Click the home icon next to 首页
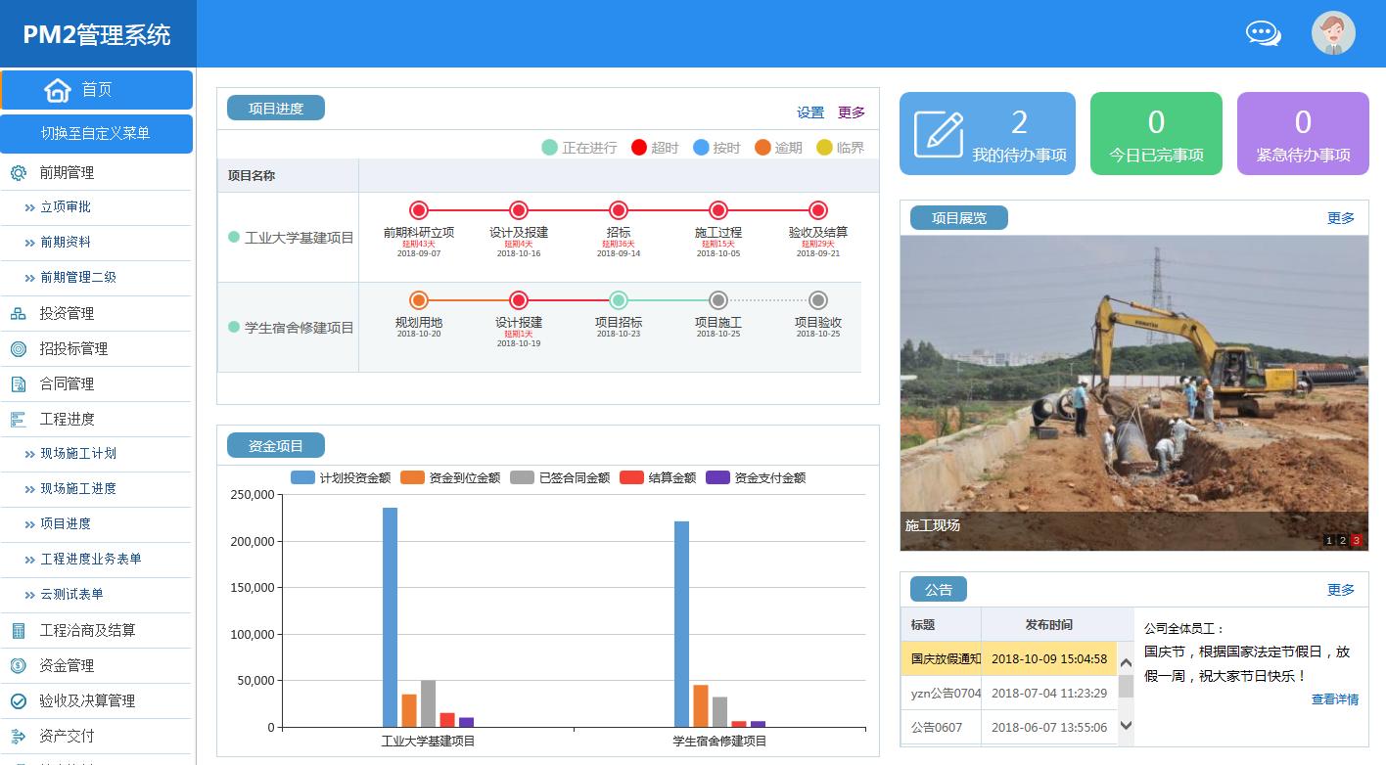The image size is (1386, 765). click(x=58, y=90)
